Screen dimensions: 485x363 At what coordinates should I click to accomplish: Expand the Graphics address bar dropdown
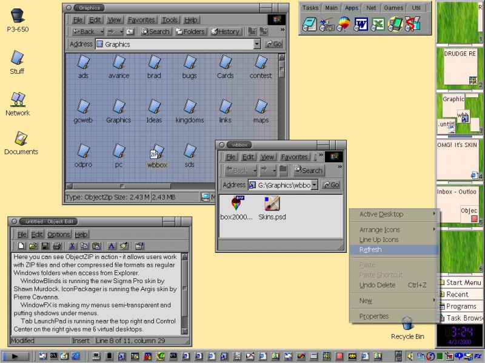(x=257, y=44)
